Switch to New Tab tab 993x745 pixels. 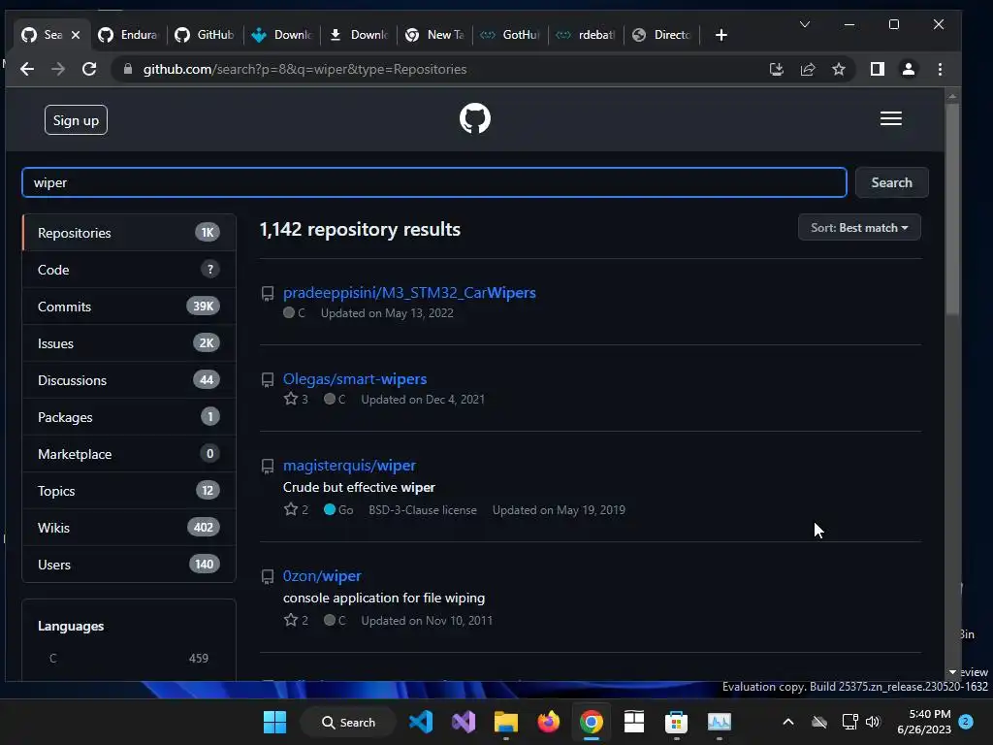[x=433, y=35]
